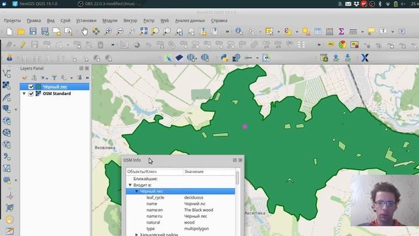Click the filter legend funnel icon in Layers Panel
The image size is (419, 236).
pos(54,78)
